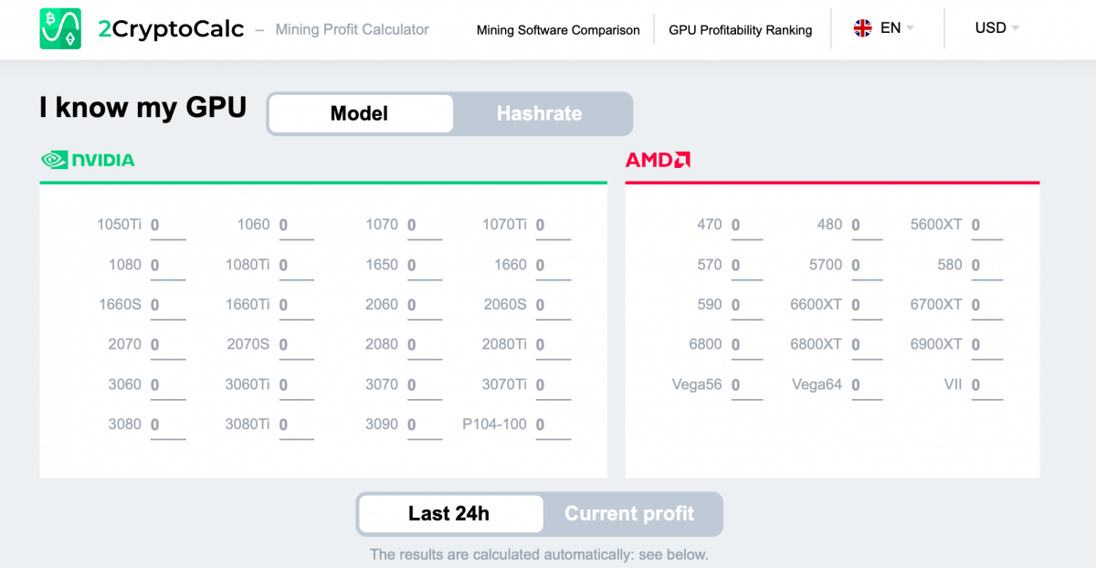The image size is (1096, 568).
Task: Switch to Current profit view
Action: [x=629, y=513]
